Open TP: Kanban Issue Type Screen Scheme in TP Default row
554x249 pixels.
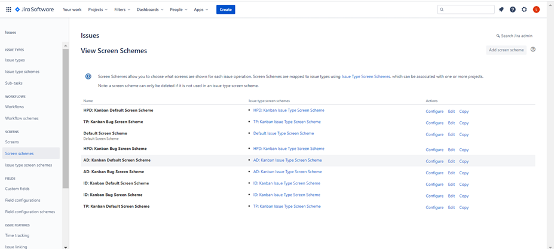287,206
